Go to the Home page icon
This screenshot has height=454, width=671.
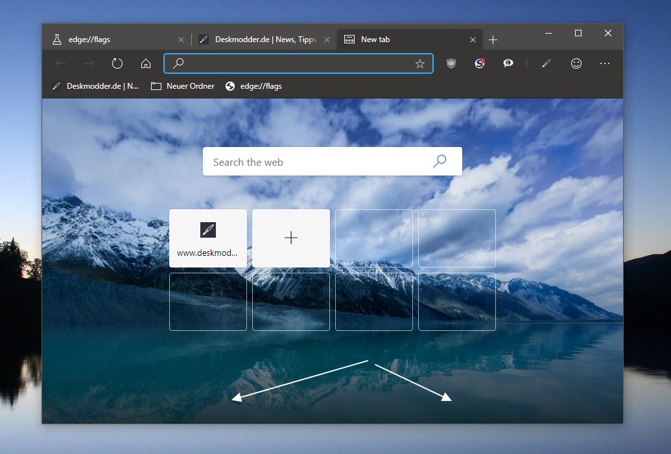(x=146, y=63)
